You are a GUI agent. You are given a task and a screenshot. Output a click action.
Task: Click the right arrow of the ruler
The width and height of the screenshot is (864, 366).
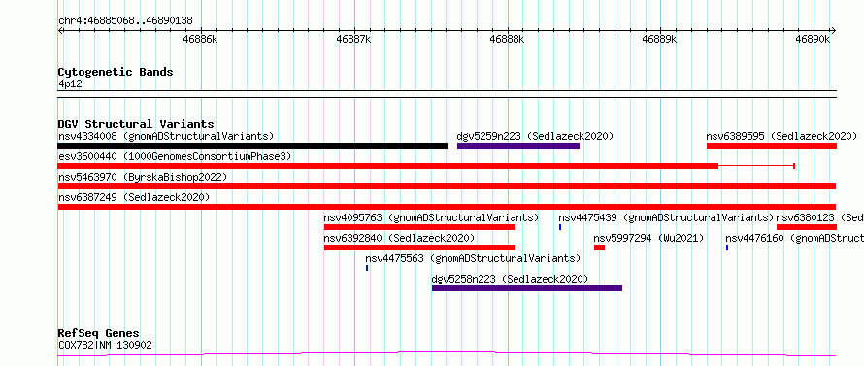coord(833,31)
